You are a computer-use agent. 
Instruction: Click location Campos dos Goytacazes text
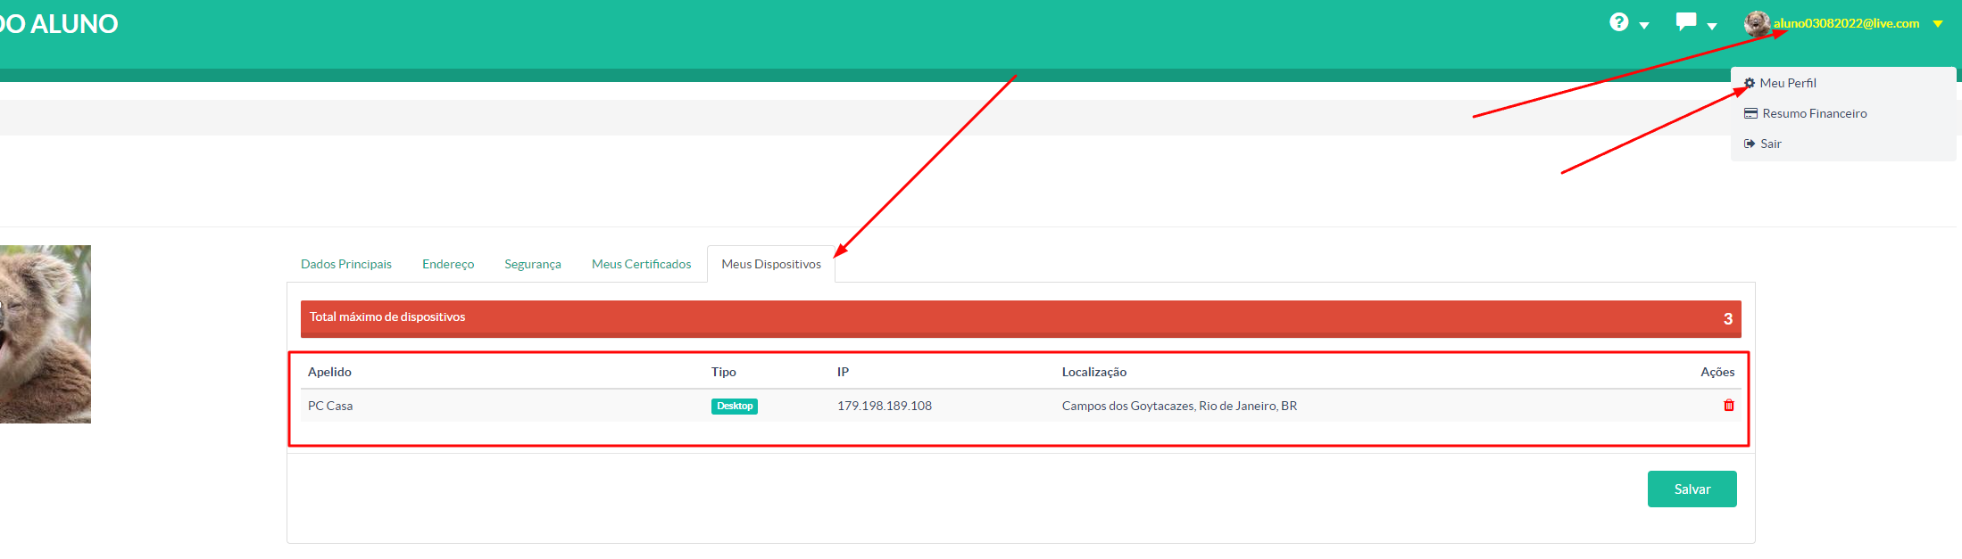point(1179,406)
